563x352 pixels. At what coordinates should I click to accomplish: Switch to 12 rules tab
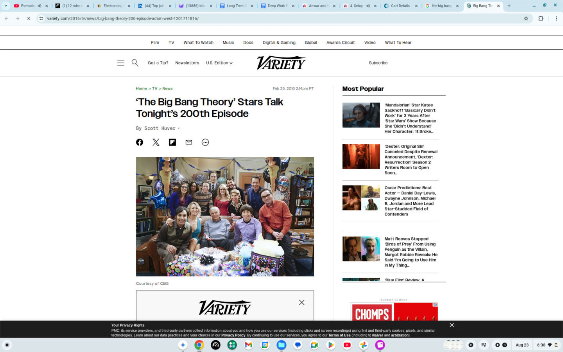point(72,6)
